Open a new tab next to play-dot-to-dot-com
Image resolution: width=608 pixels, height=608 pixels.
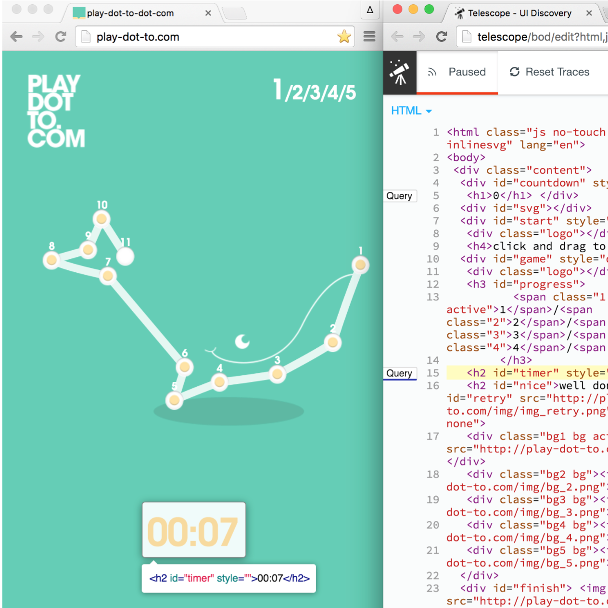coord(235,13)
